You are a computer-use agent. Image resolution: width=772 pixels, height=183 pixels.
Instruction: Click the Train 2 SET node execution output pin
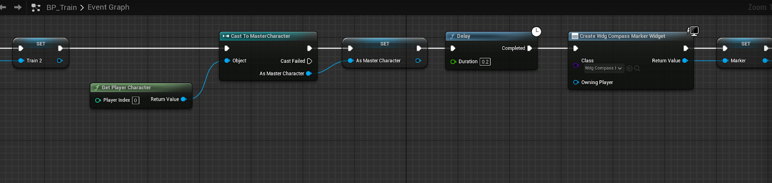[x=60, y=48]
